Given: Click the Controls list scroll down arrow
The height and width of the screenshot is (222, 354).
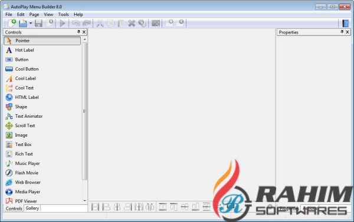Looking at the screenshot, I should [x=84, y=201].
